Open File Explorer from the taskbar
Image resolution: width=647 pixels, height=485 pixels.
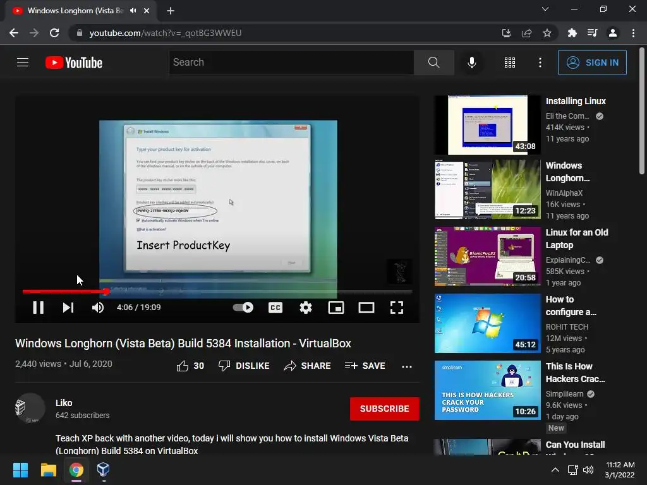pyautogui.click(x=48, y=470)
